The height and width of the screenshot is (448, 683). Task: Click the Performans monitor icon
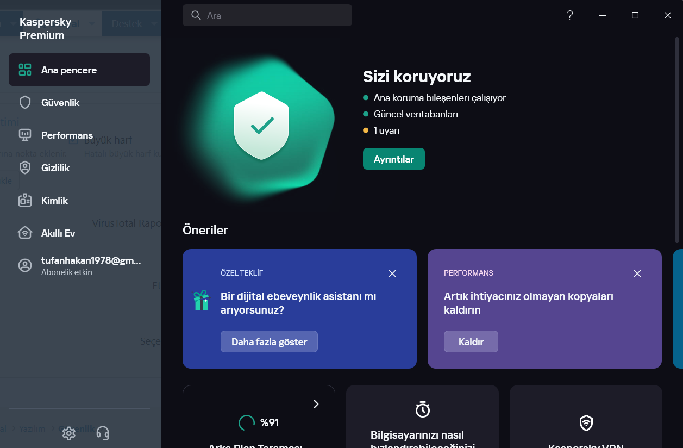coord(25,135)
